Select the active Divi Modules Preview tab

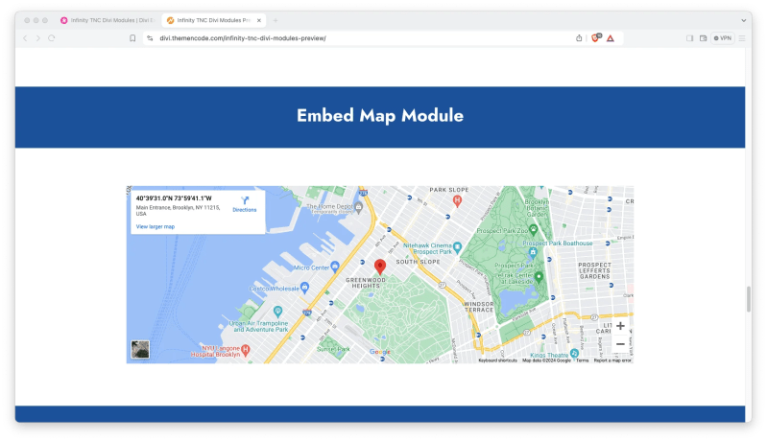tap(213, 20)
